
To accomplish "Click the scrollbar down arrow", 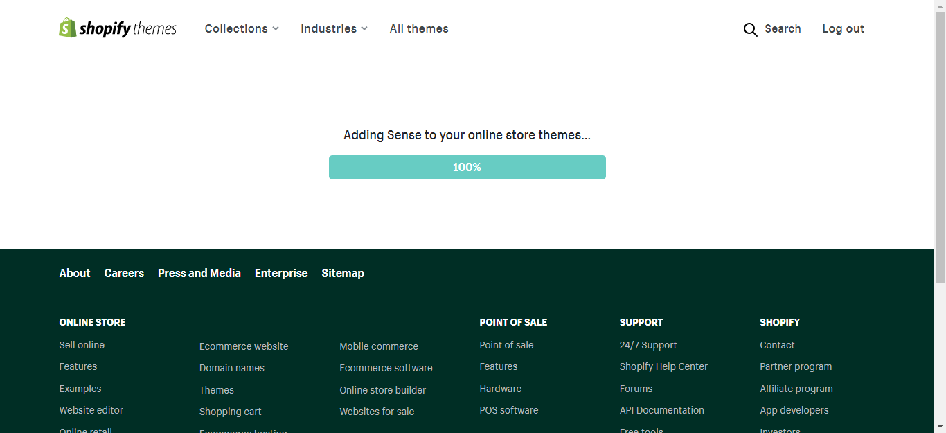I will click(x=940, y=427).
